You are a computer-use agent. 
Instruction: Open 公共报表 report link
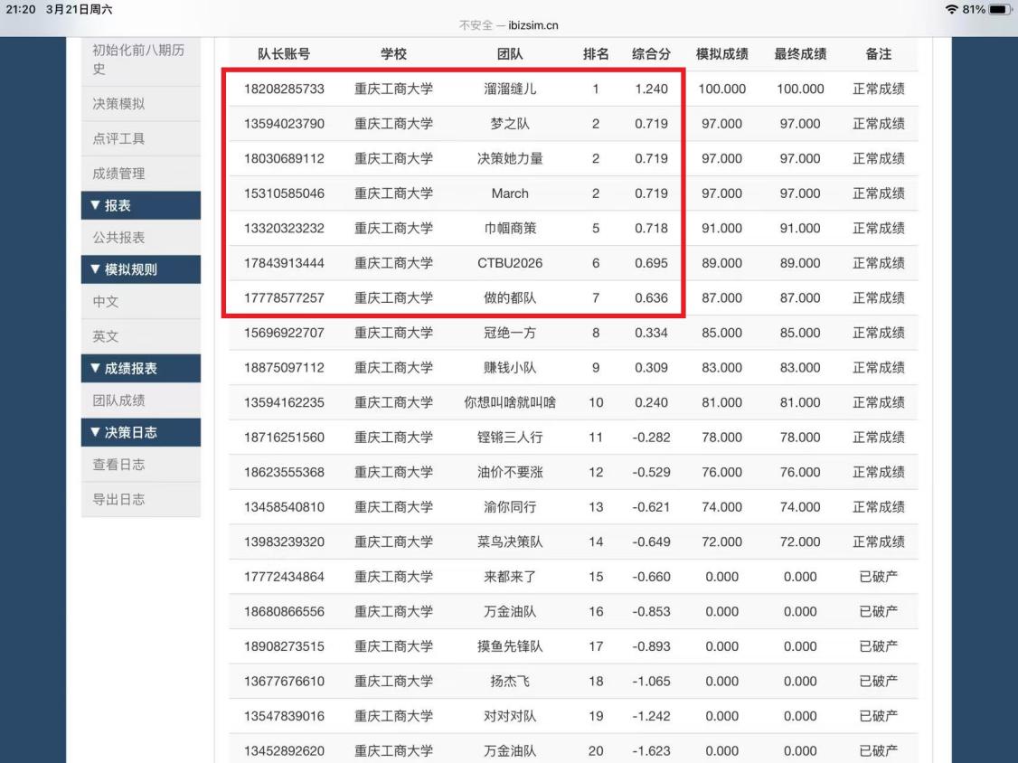tap(118, 238)
